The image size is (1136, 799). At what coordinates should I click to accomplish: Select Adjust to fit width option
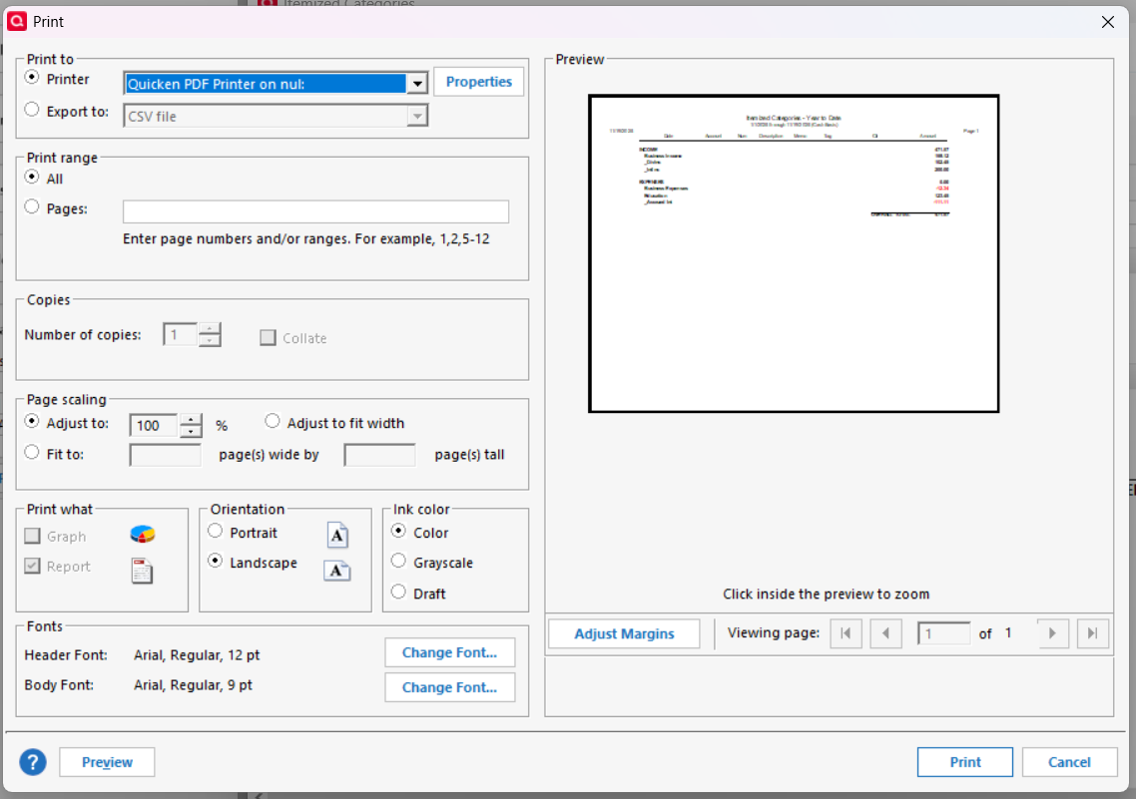coord(273,421)
